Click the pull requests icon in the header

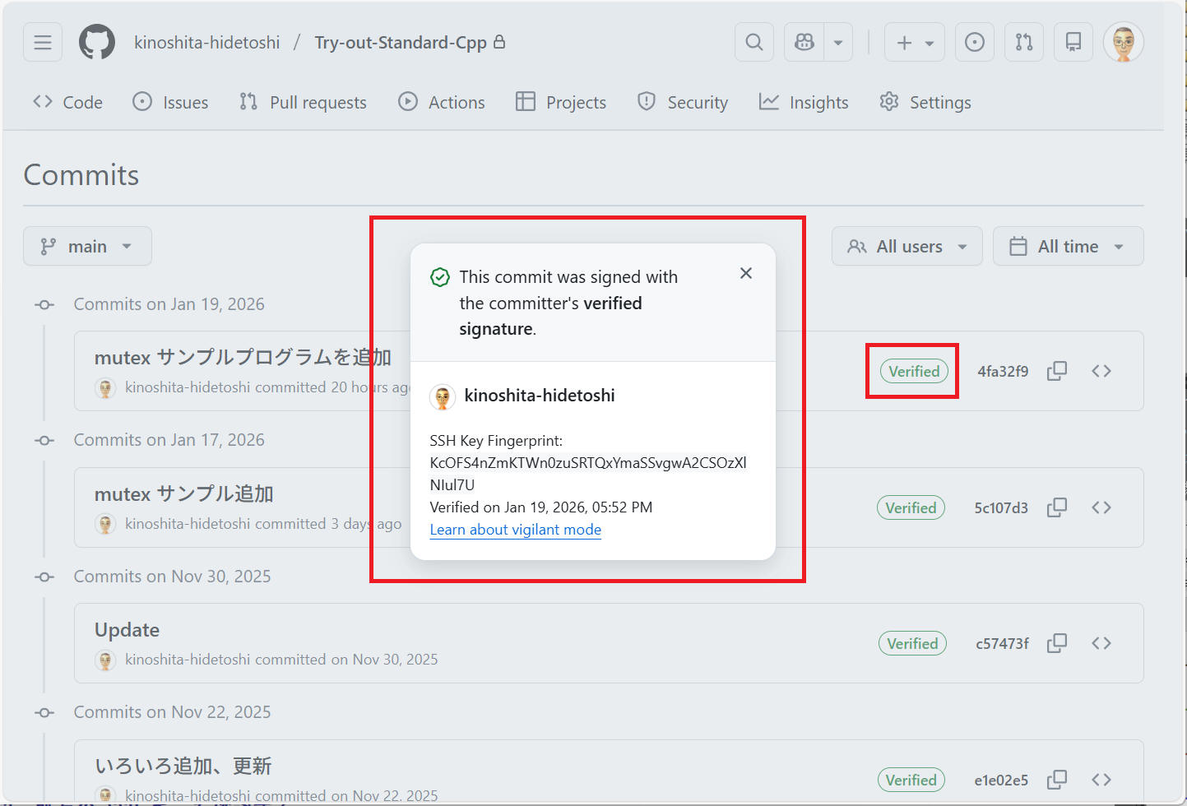click(1023, 42)
